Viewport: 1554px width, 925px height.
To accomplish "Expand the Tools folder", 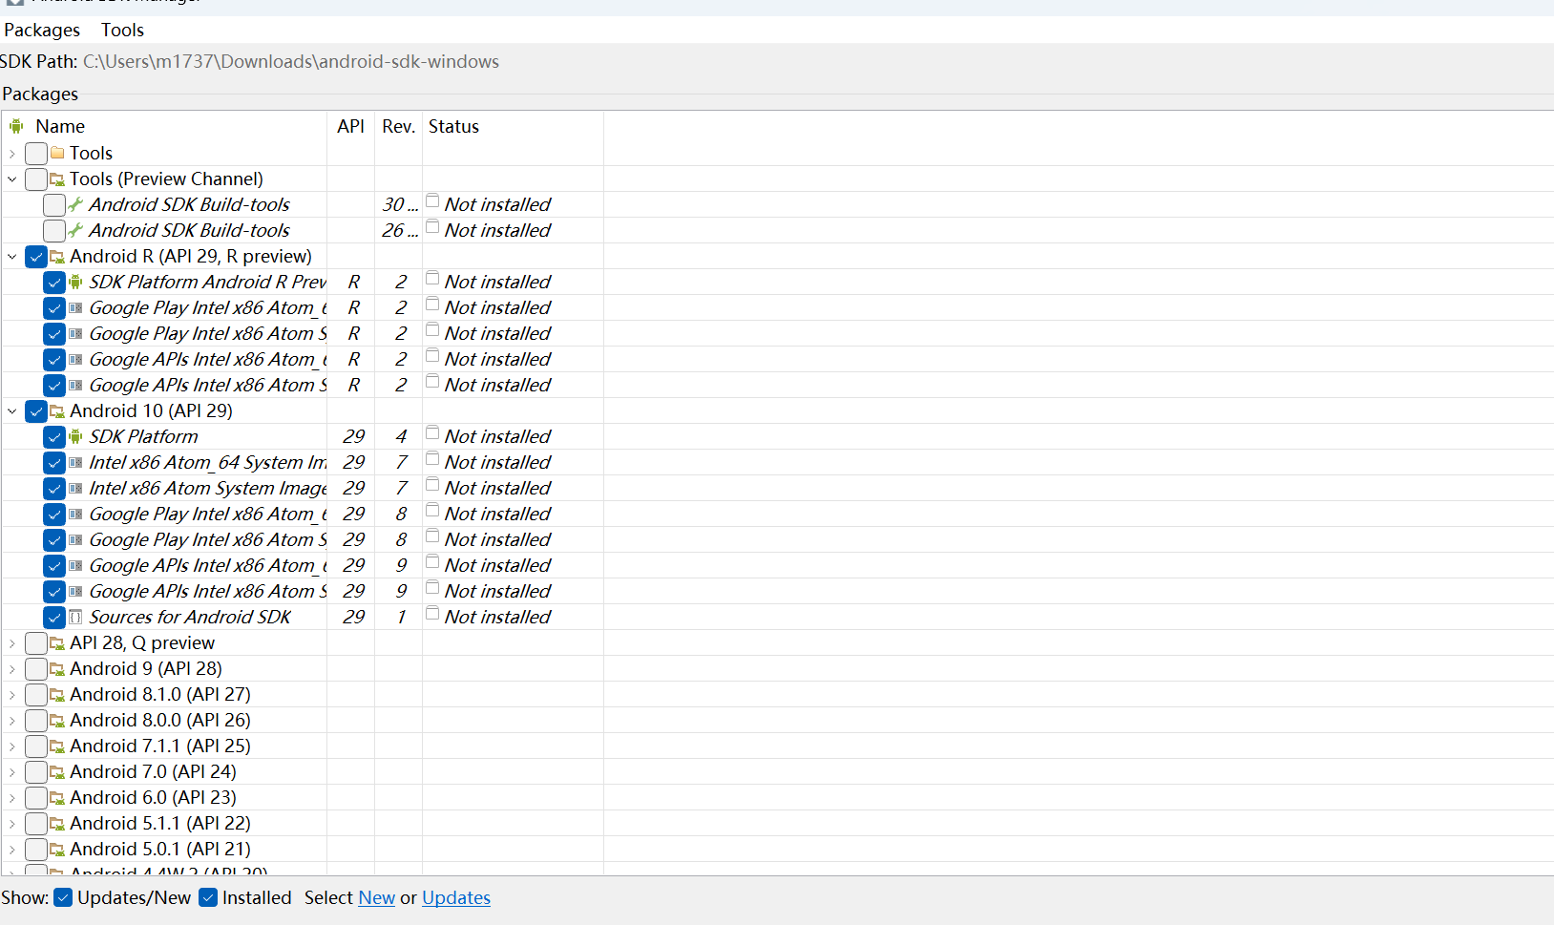I will pos(11,153).
